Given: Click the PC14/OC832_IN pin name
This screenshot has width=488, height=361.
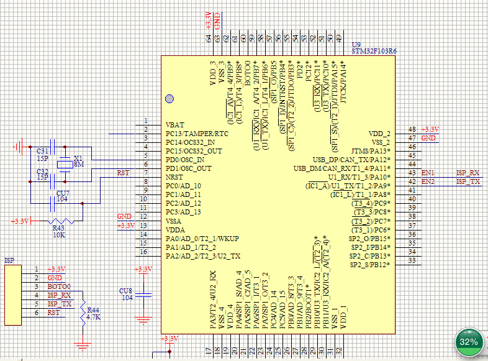Looking at the screenshot, I should coord(190,142).
